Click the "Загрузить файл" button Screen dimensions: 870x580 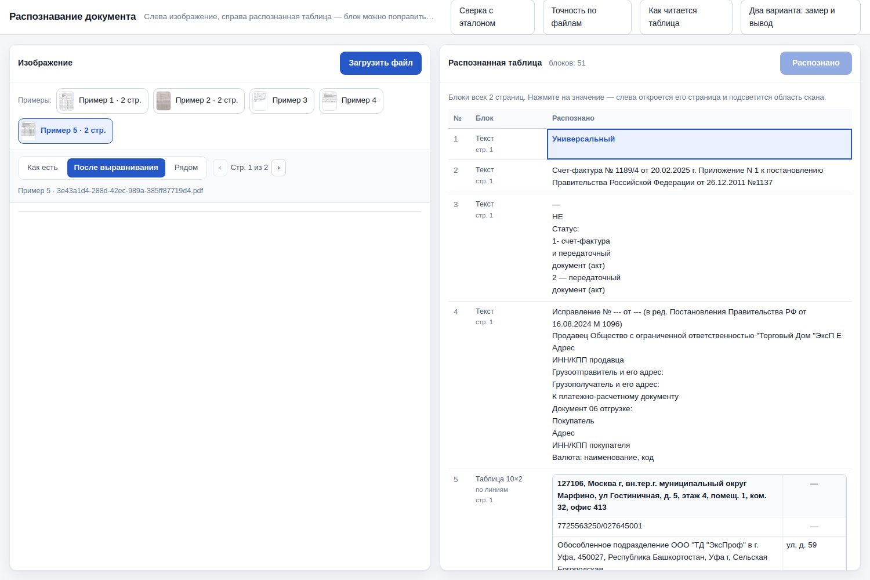pyautogui.click(x=380, y=63)
